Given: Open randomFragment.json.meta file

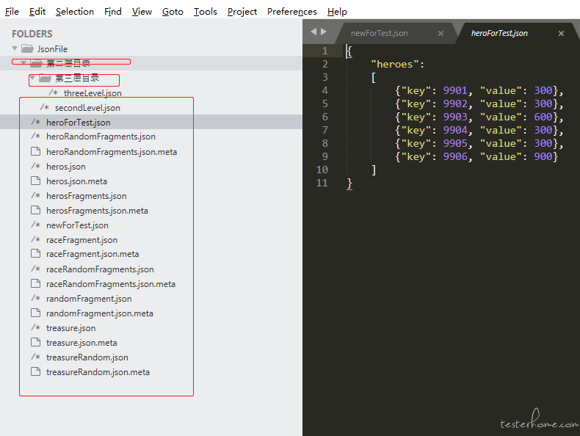Looking at the screenshot, I should [x=100, y=313].
